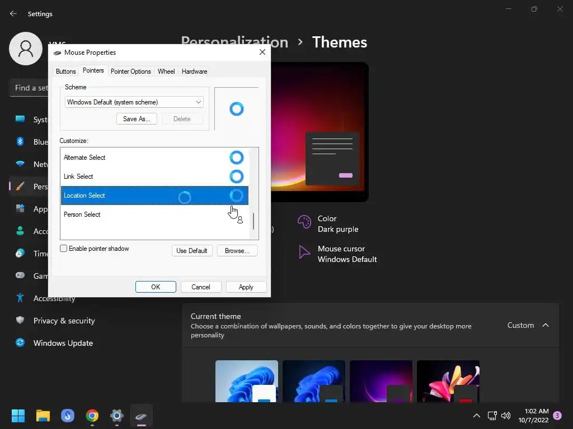Collapse the Current theme Custom section

point(545,325)
